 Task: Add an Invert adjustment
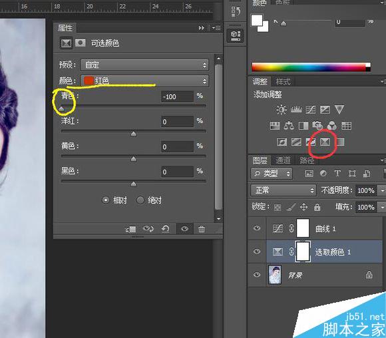tap(282, 142)
